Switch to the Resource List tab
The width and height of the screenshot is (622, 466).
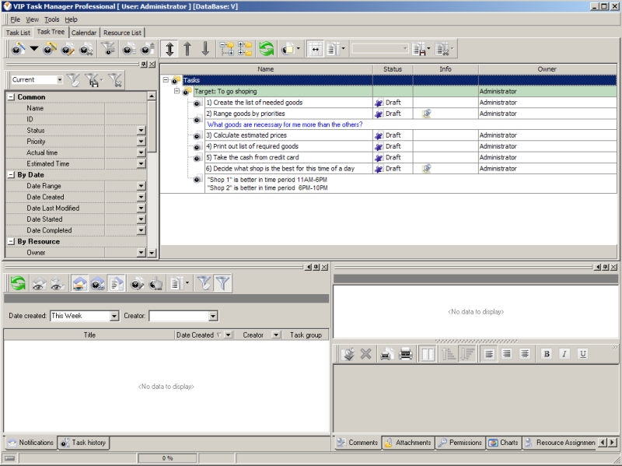coord(122,33)
